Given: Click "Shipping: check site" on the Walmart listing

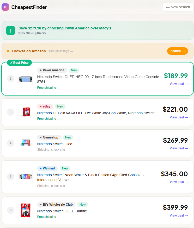Looking at the screenshot, I should pos(51,186).
